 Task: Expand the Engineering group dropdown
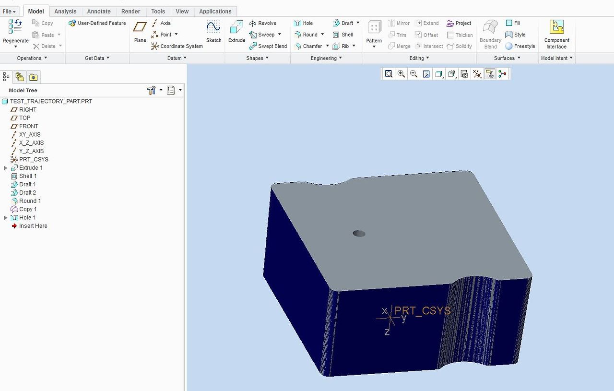[327, 58]
